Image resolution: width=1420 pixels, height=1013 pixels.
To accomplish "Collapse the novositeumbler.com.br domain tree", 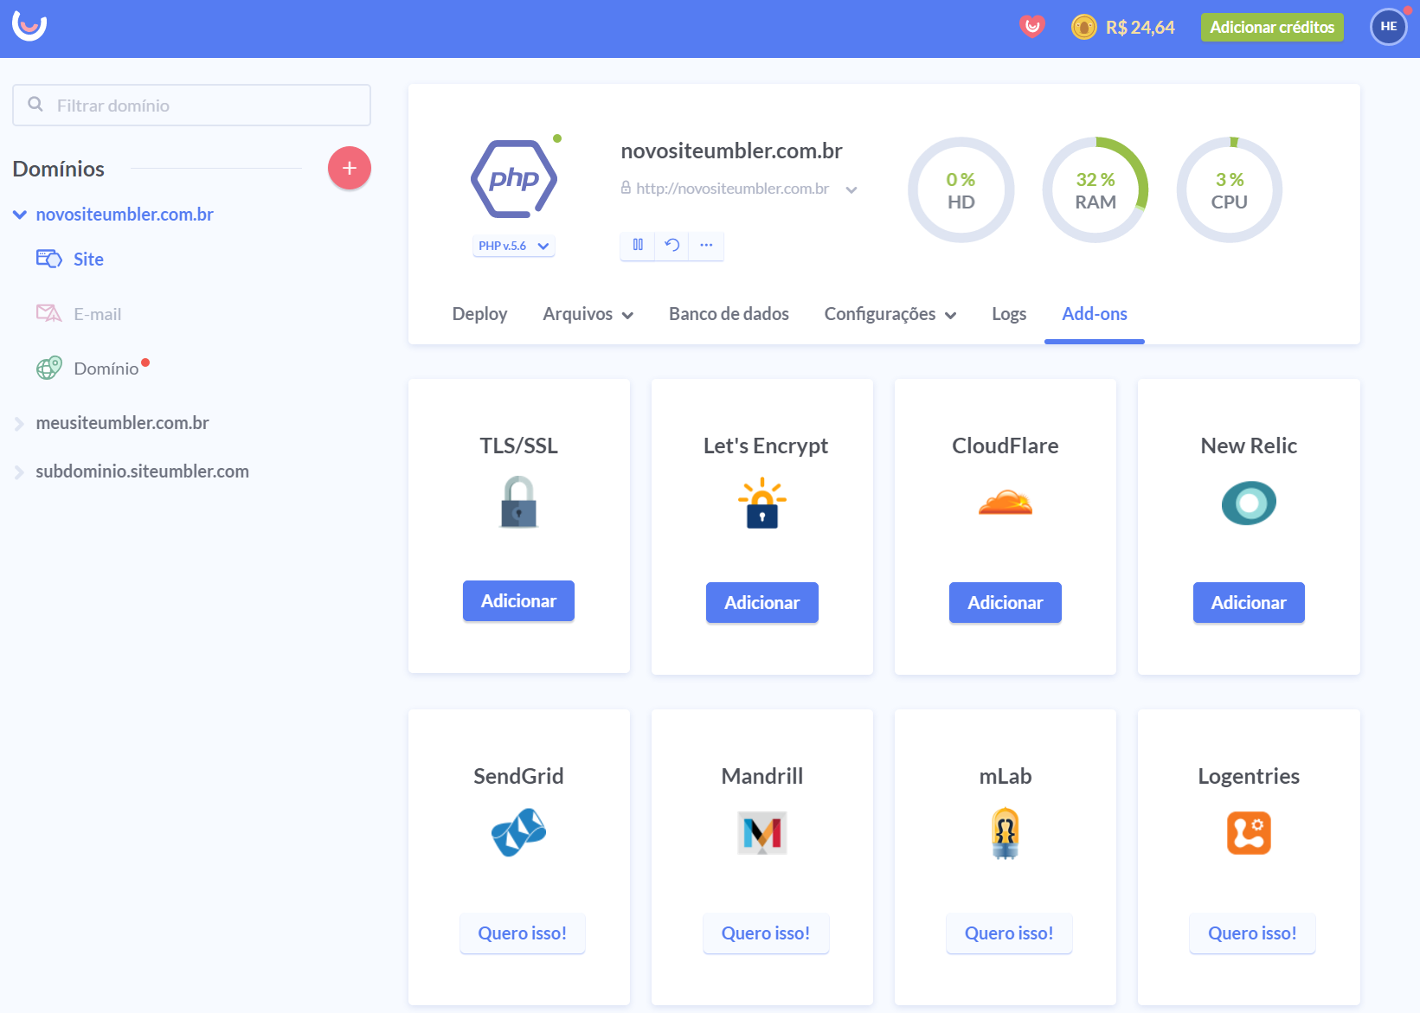I will 19,215.
